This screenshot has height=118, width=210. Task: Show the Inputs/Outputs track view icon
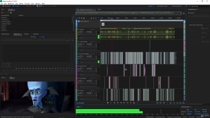[x=77, y=18]
